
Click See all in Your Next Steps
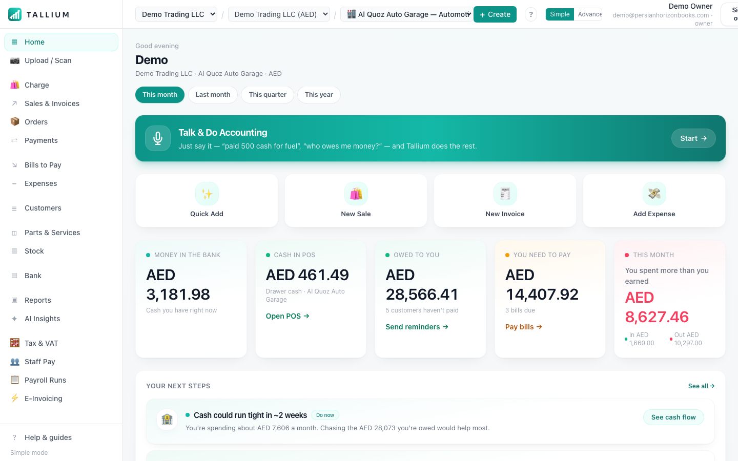coord(701,386)
